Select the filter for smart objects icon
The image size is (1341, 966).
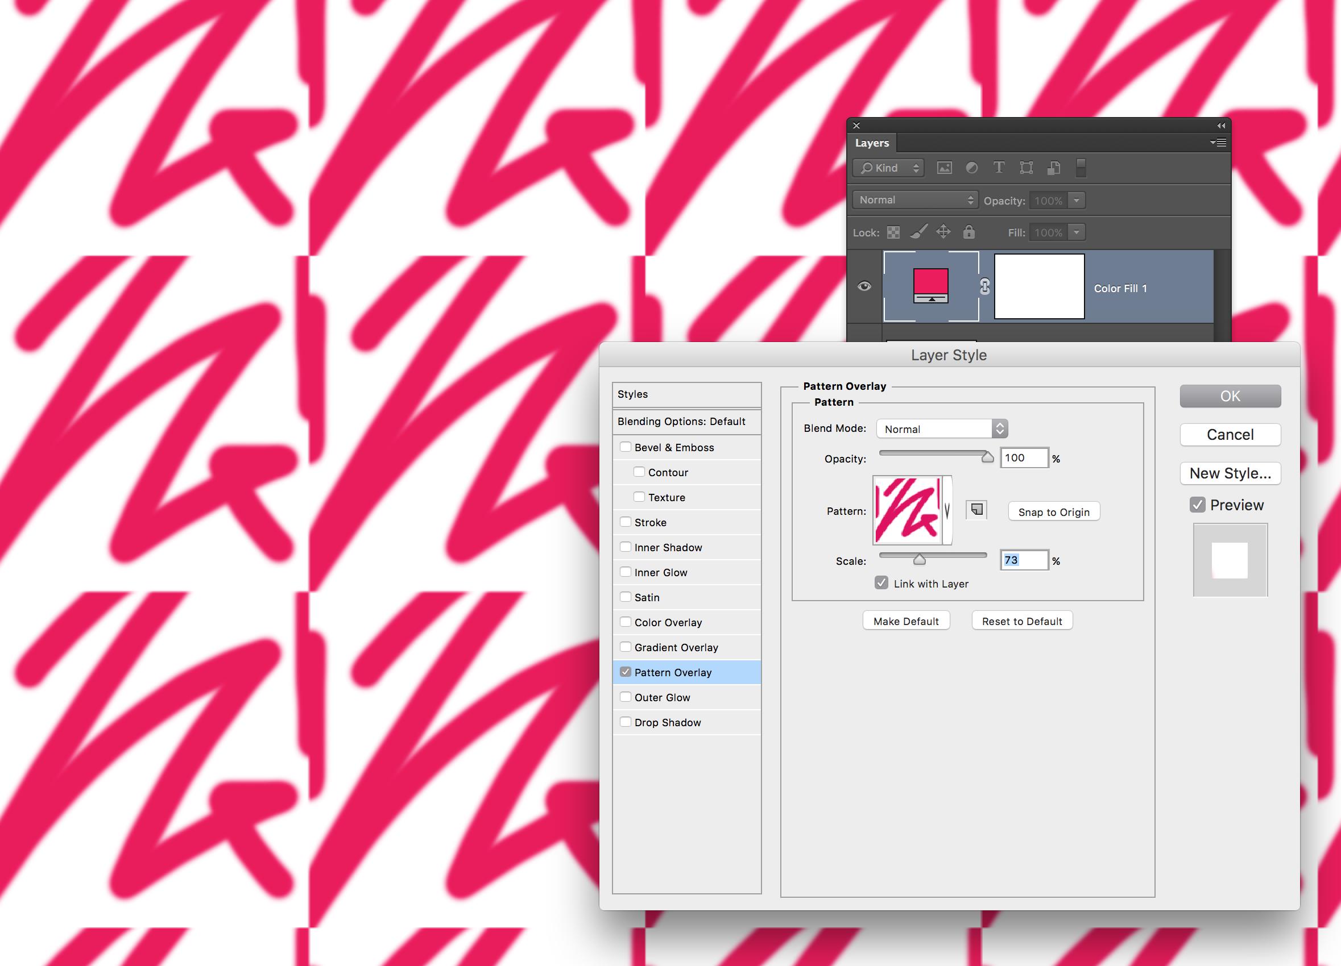[x=1054, y=168]
